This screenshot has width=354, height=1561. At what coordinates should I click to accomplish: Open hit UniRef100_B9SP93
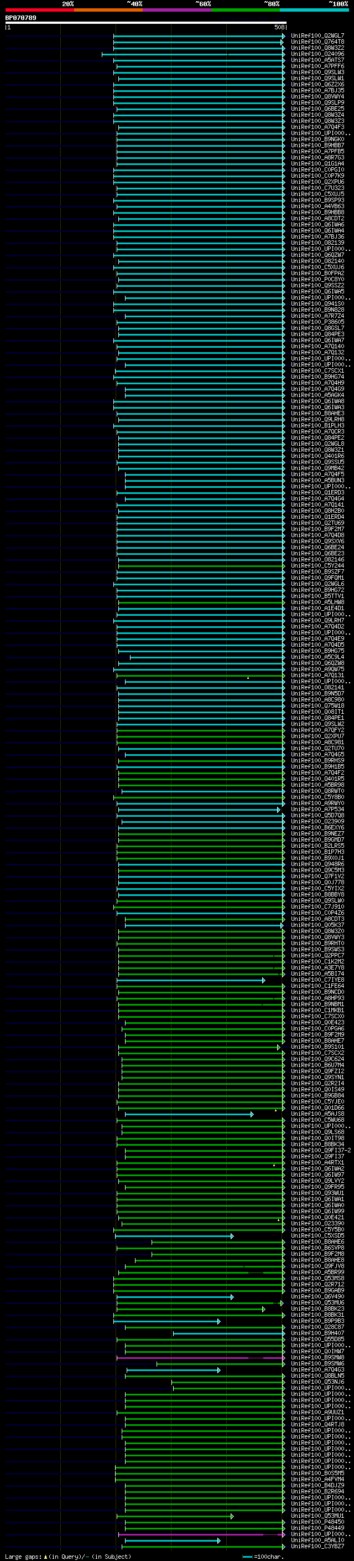pyautogui.click(x=317, y=200)
